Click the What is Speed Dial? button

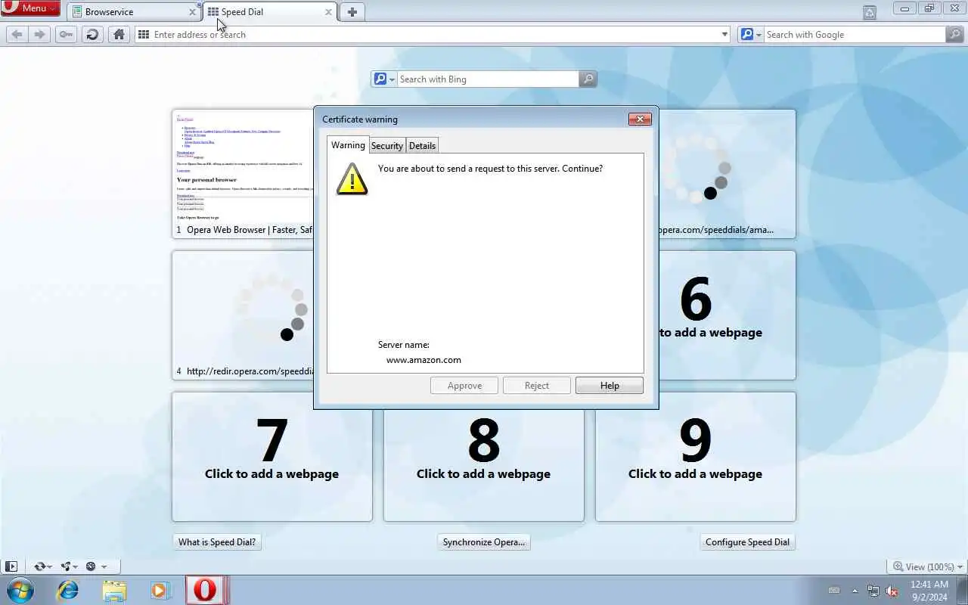click(217, 542)
